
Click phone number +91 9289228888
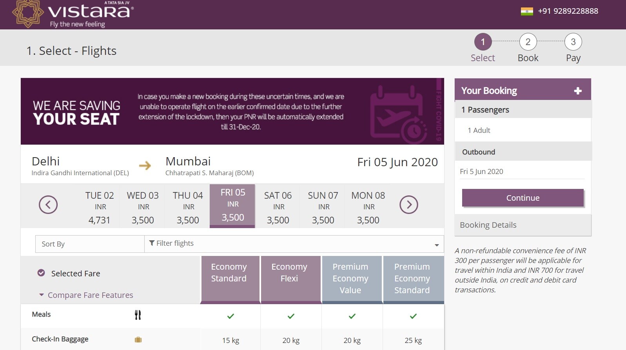click(x=568, y=11)
